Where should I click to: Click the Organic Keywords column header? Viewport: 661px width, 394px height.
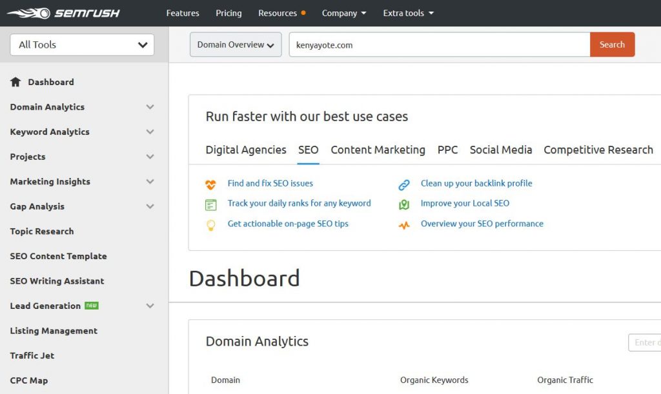(x=434, y=380)
